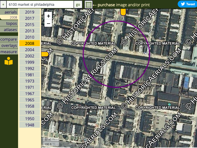Image resolution: width=197 pixels, height=148 pixels.
Task: Open the yellow book guide icon
Action: point(9,61)
